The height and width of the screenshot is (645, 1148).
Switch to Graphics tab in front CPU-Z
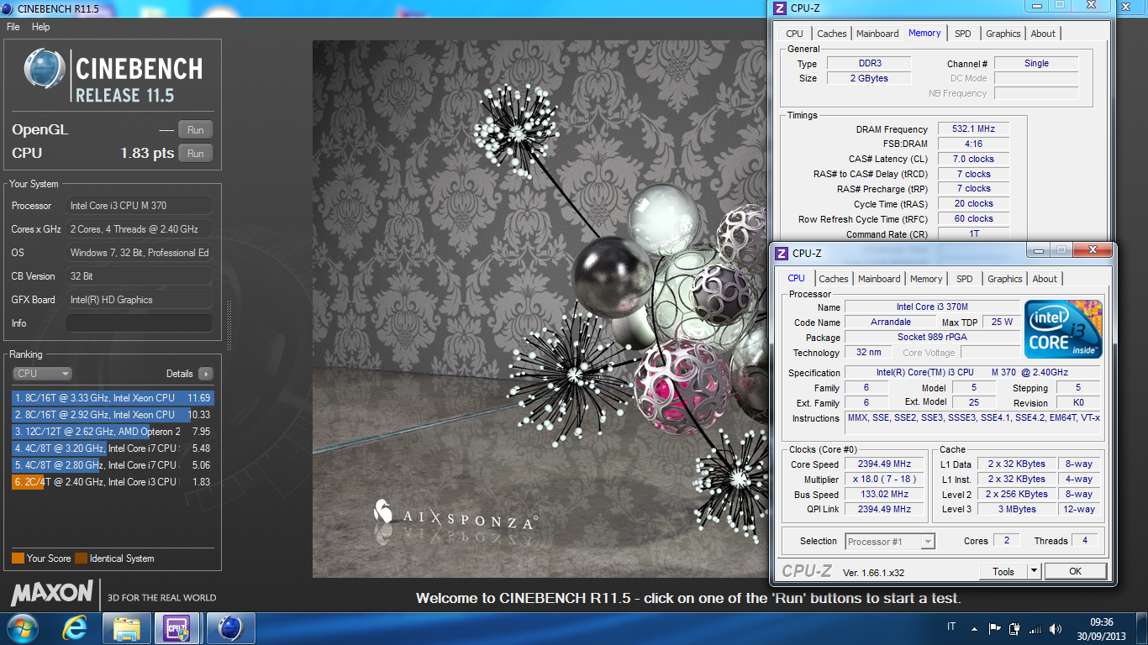pos(1005,279)
